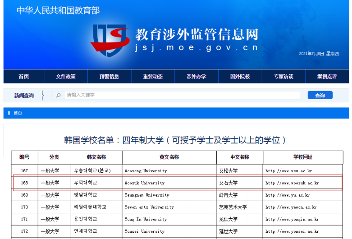Viewport: 352px width, 239px height.
Task: Select the 案例点评 menu item
Action: pyautogui.click(x=327, y=77)
